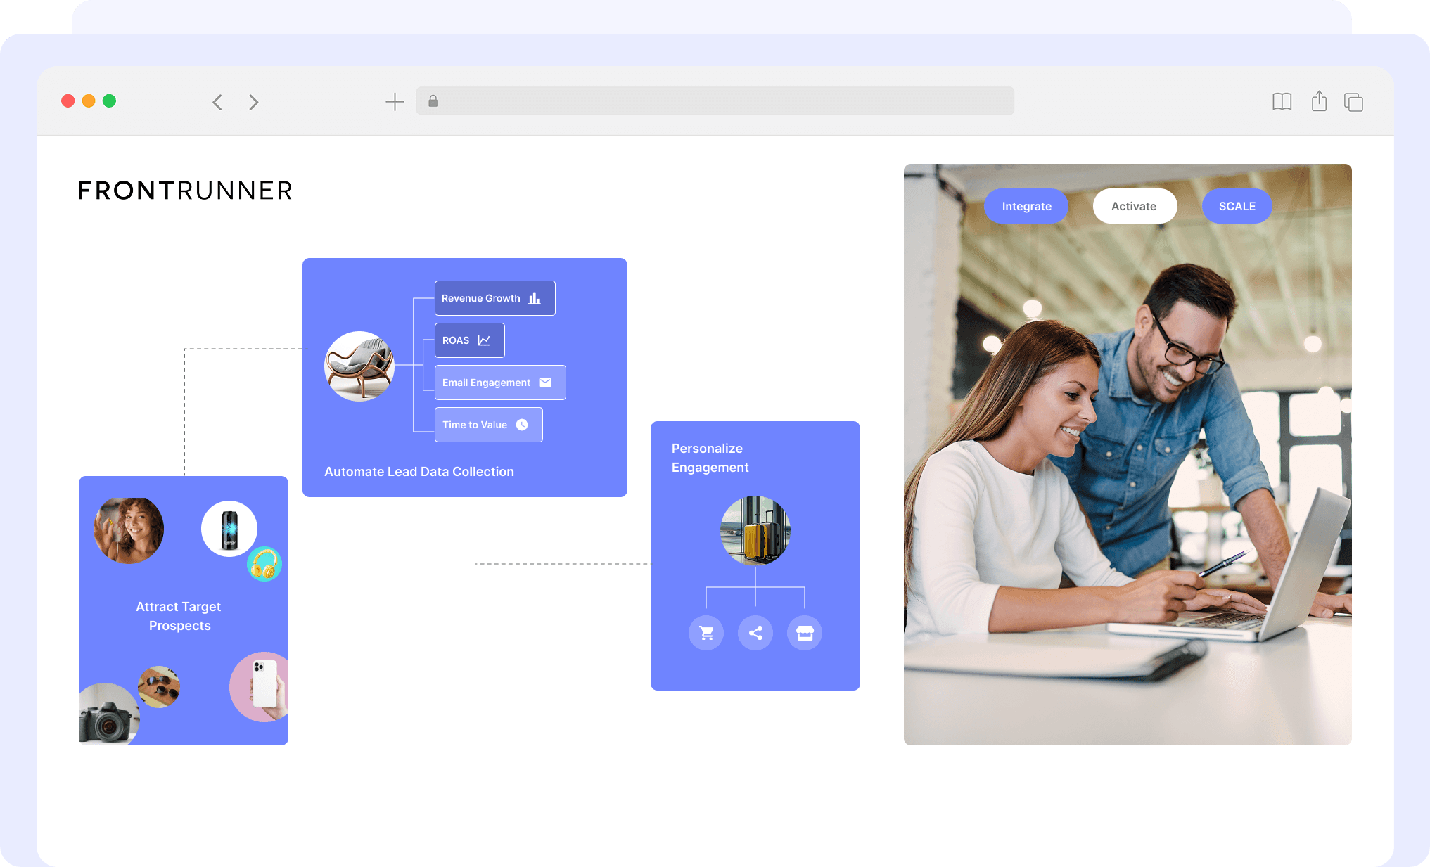This screenshot has width=1430, height=867.
Task: Click the ROAS metric chip
Action: pyautogui.click(x=469, y=340)
